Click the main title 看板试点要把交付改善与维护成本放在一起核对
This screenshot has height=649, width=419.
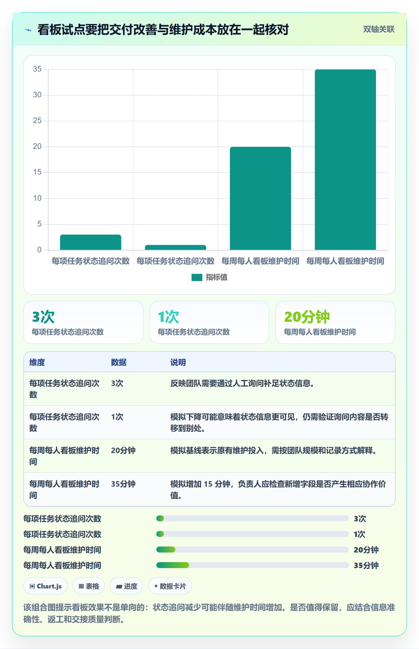point(163,30)
